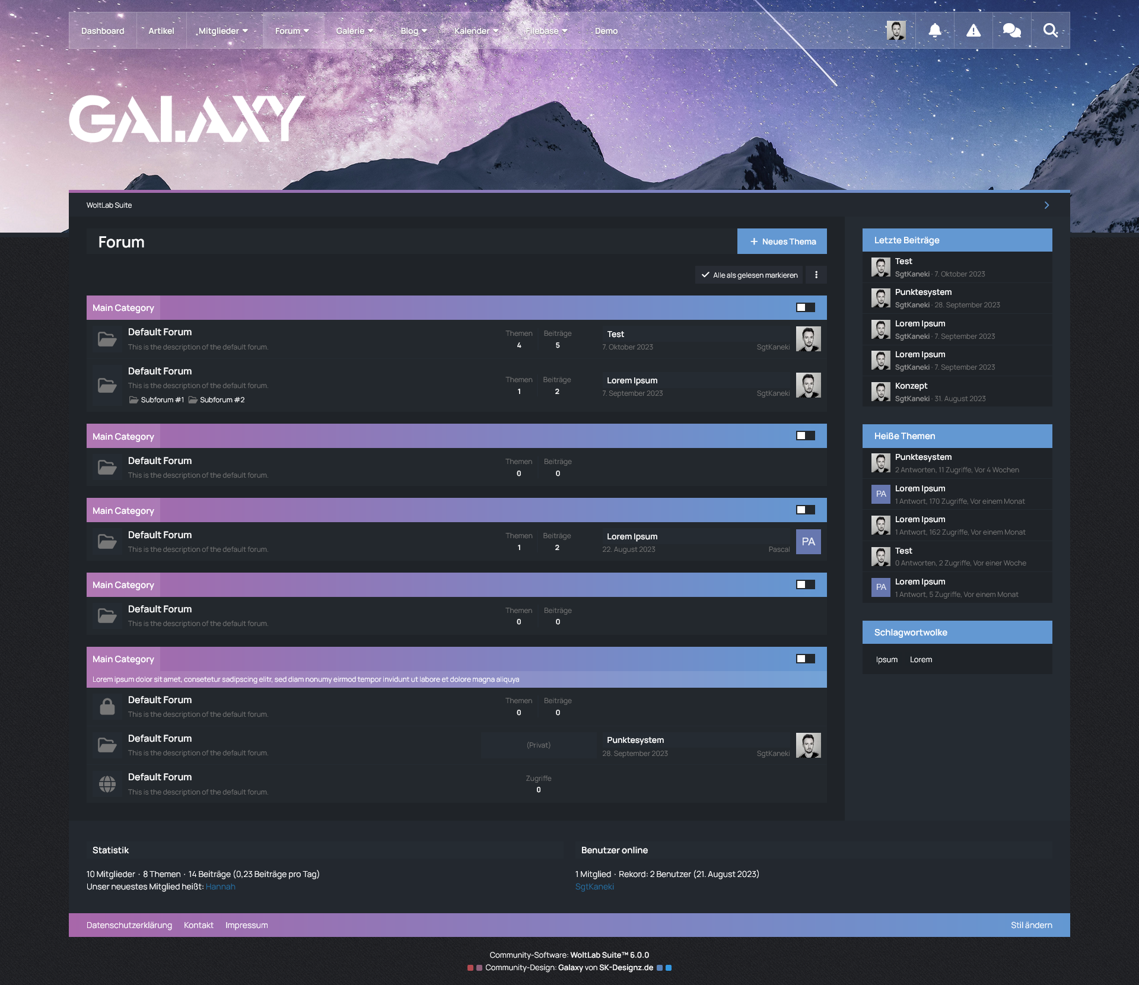Toggle the last Main Category collapse switch

click(805, 659)
